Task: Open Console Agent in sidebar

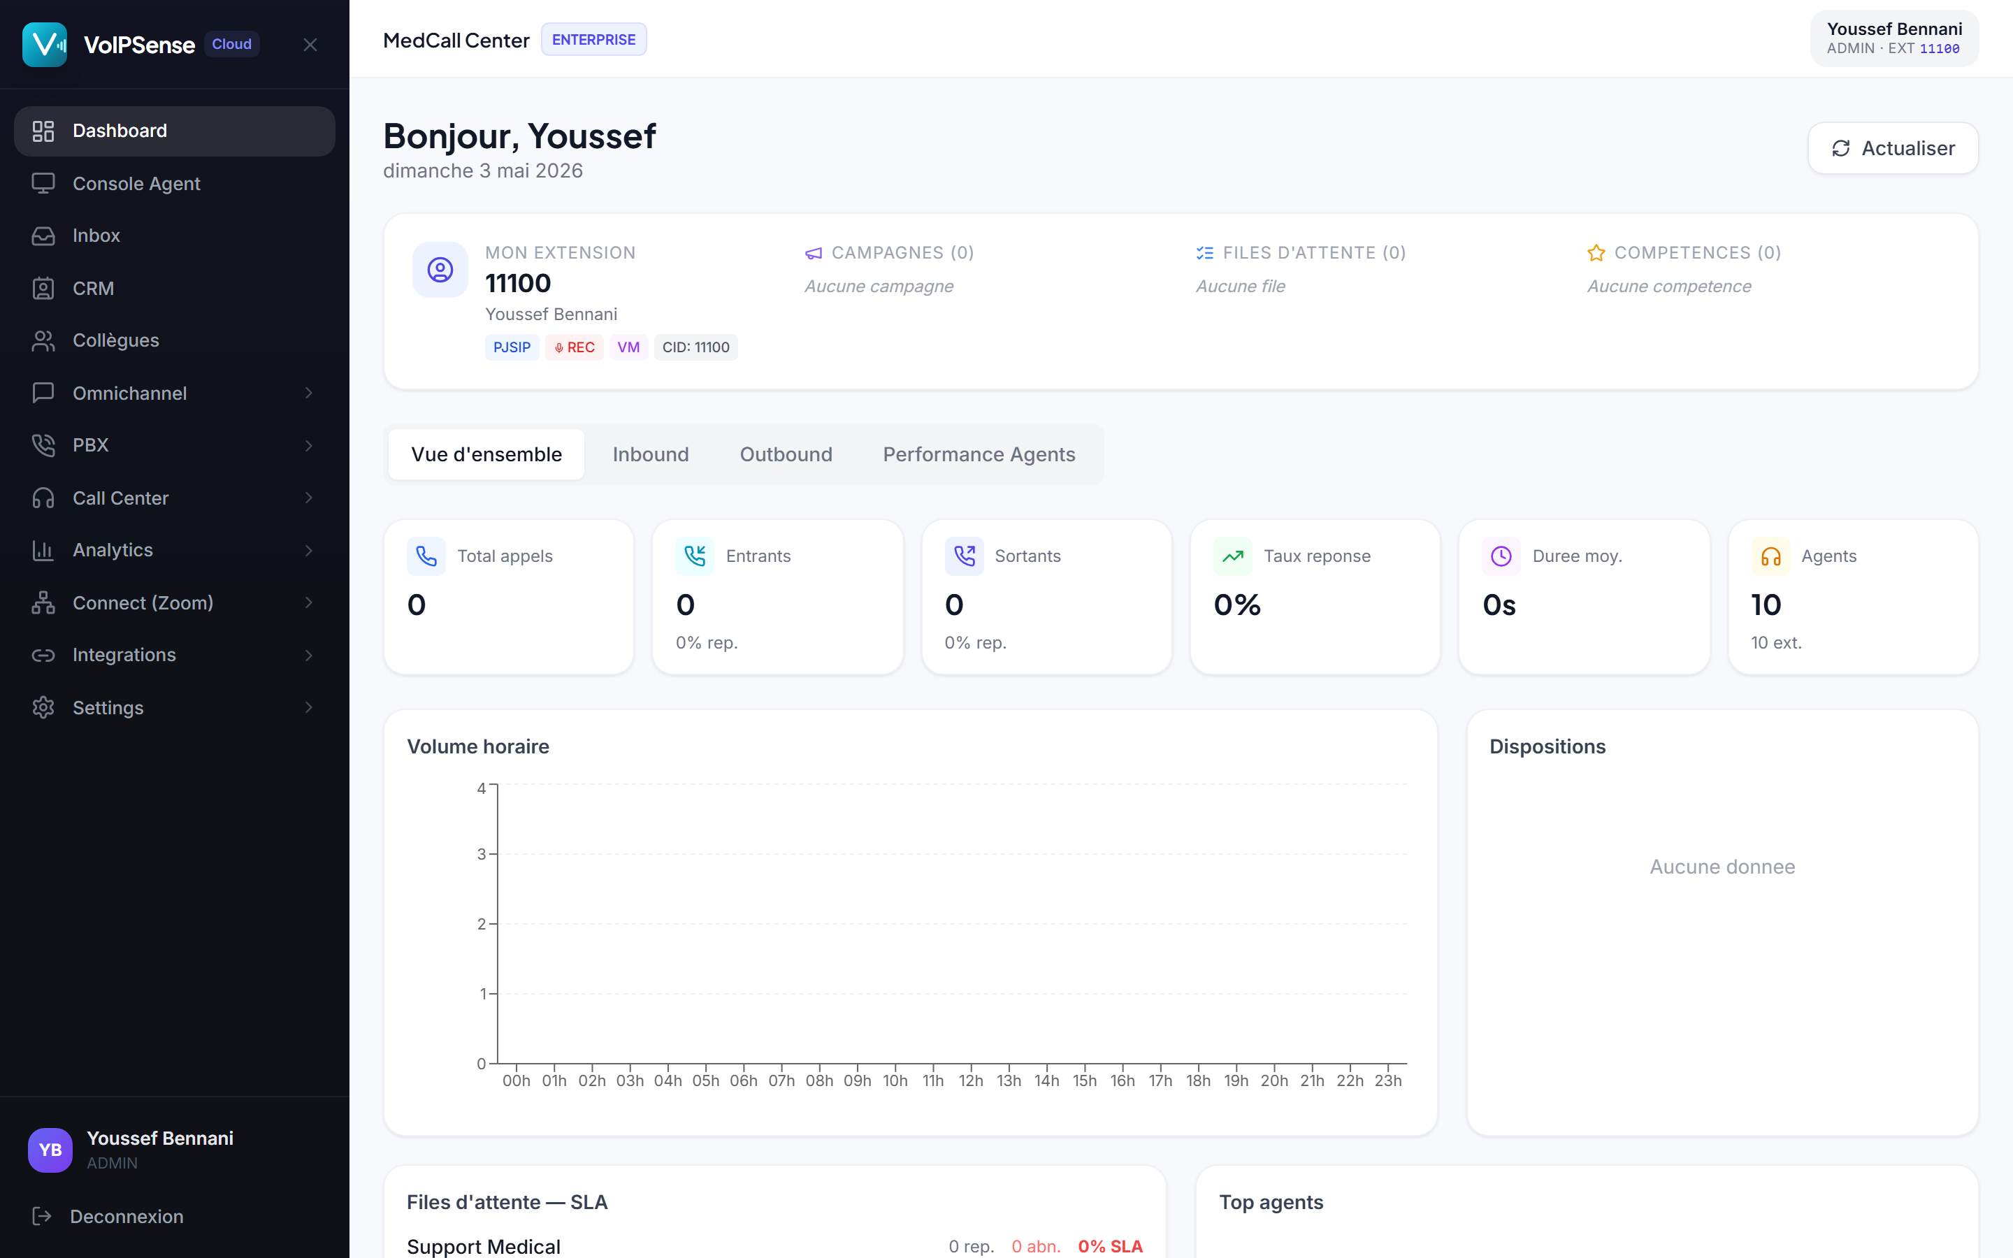Action: 175,183
